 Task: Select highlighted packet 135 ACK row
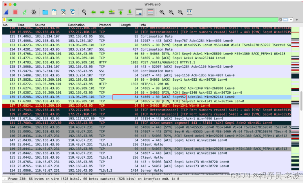tap(147, 97)
